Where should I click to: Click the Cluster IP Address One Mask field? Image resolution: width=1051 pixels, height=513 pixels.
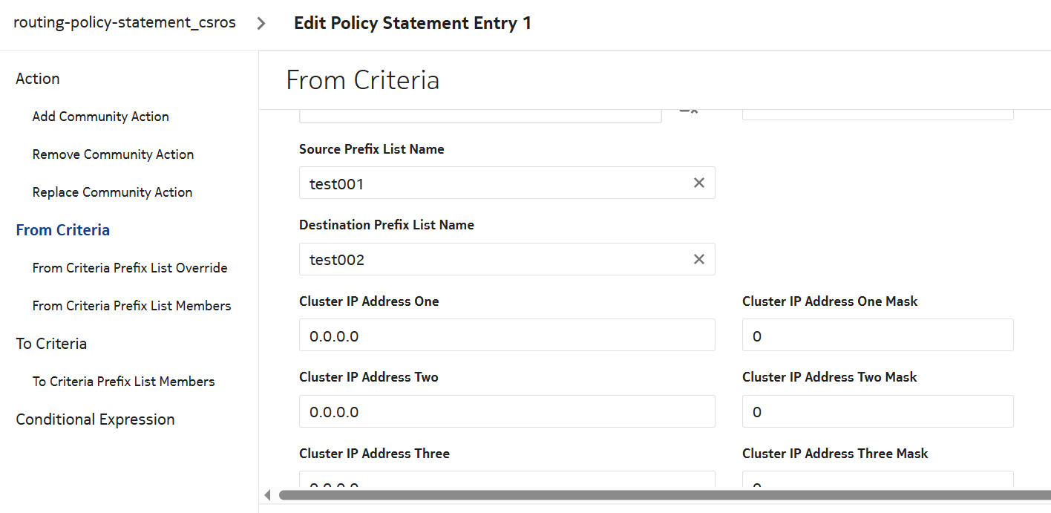coord(877,336)
